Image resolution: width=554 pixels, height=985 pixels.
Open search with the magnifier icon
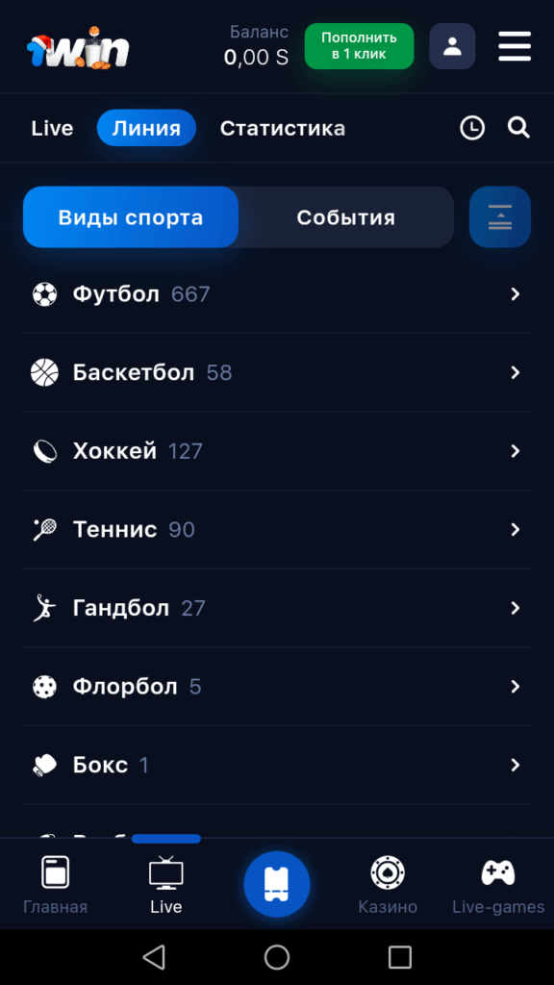point(518,128)
